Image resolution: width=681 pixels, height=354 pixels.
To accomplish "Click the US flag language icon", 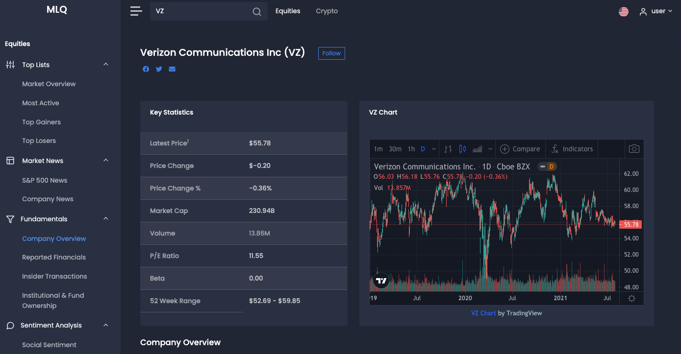I will pos(624,11).
